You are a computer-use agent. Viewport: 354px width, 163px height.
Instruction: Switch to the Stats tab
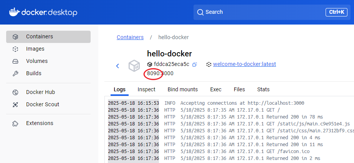point(263,89)
